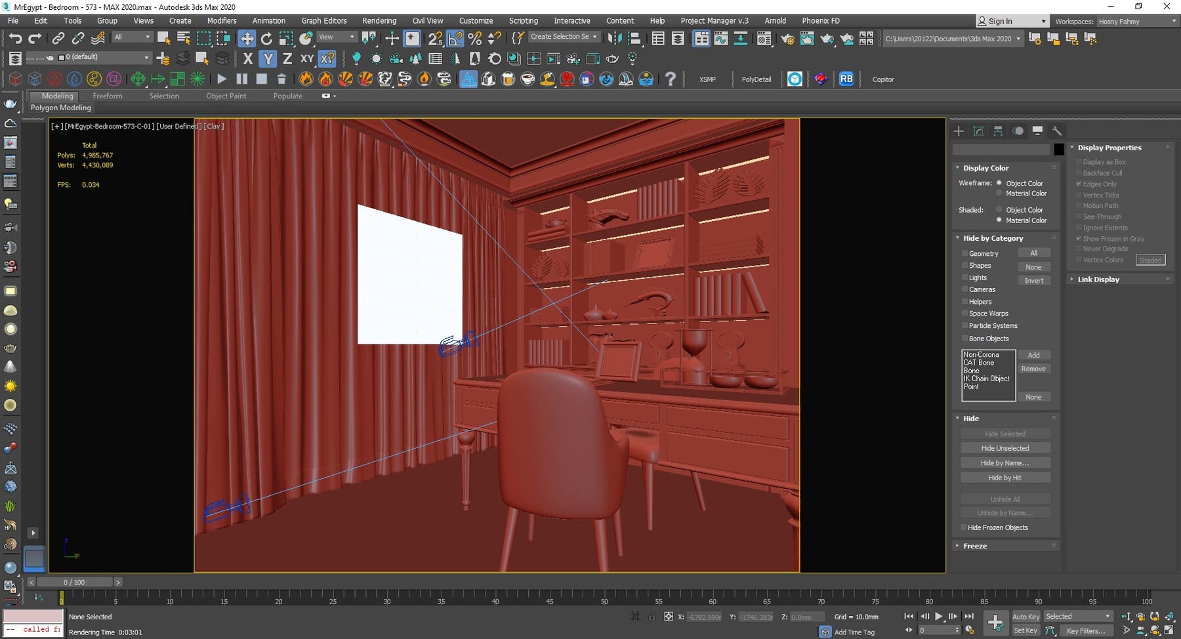Viewport: 1181px width, 639px height.
Task: Open the Mirror tool
Action: tap(615, 37)
